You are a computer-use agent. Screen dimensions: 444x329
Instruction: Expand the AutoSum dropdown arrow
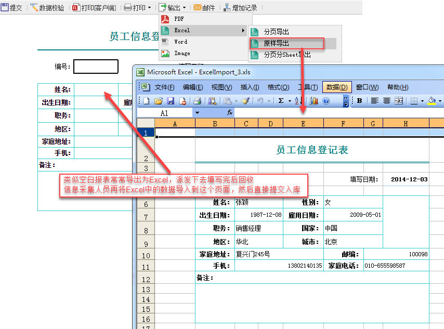(290, 101)
